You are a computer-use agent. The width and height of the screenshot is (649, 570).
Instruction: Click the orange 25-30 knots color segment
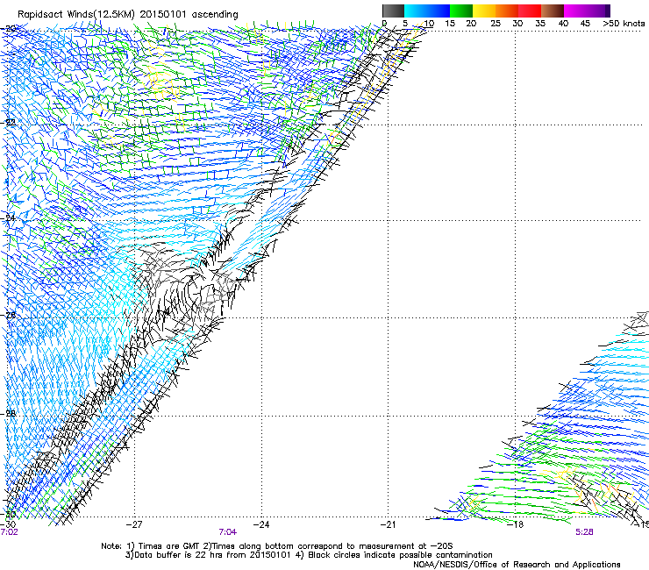pyautogui.click(x=507, y=11)
